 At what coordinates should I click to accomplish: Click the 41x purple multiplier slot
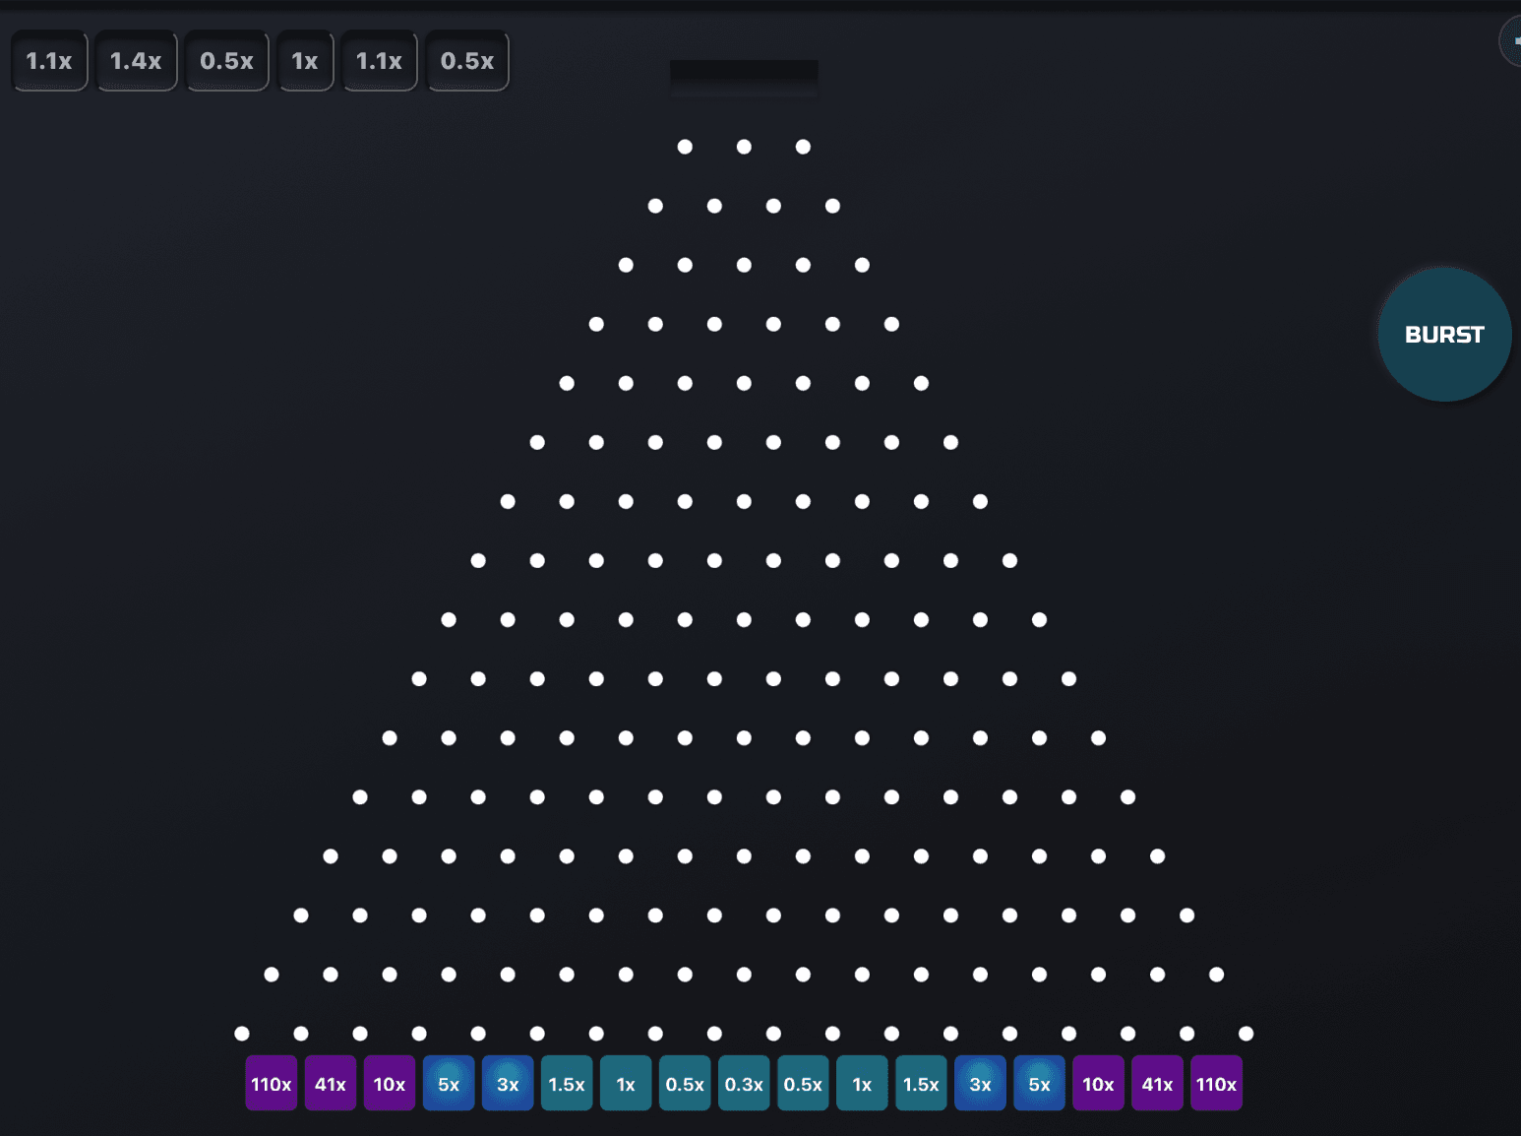(x=331, y=1083)
